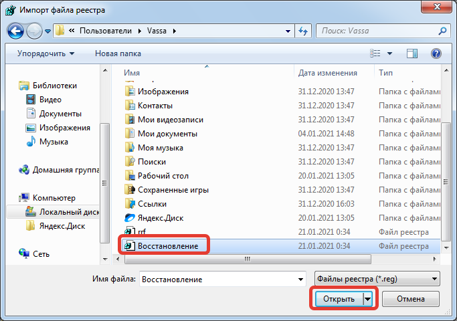Open Музыка library in sidebar
The width and height of the screenshot is (457, 321).
(x=54, y=142)
